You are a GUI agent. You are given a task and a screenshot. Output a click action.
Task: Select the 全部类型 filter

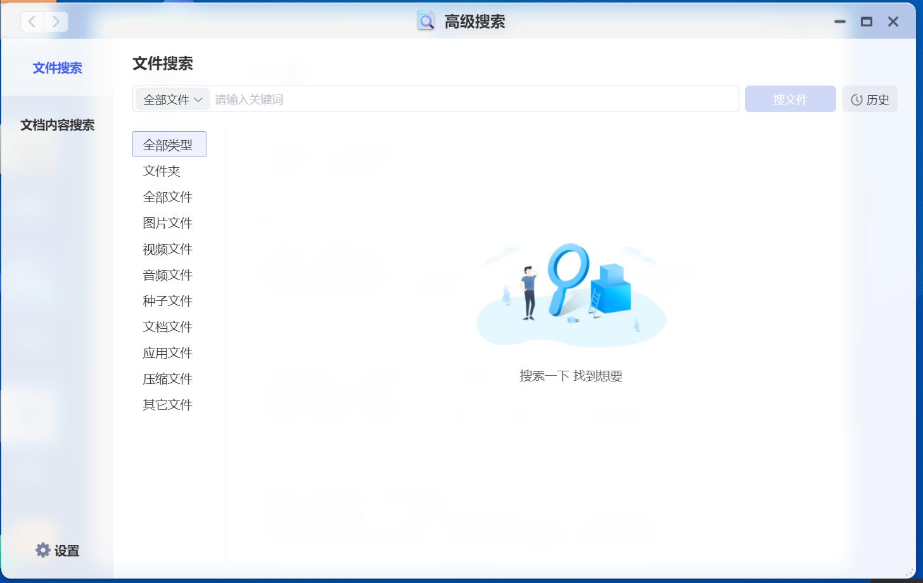coord(169,144)
